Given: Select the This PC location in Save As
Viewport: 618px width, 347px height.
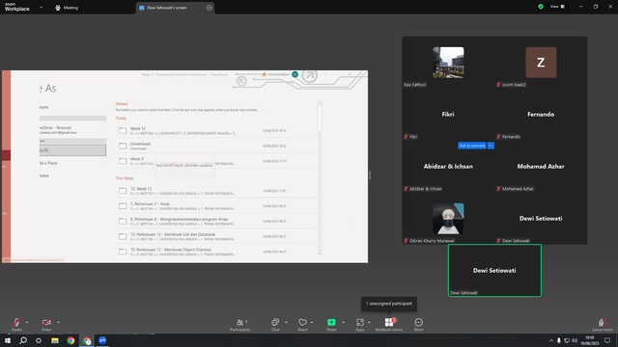Looking at the screenshot, I should tap(72, 150).
